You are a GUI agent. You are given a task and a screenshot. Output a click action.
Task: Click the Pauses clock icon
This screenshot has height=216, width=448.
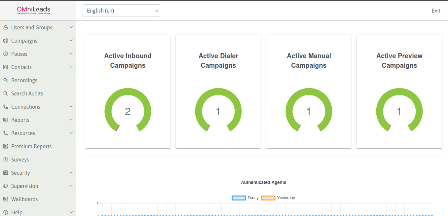tap(5, 54)
